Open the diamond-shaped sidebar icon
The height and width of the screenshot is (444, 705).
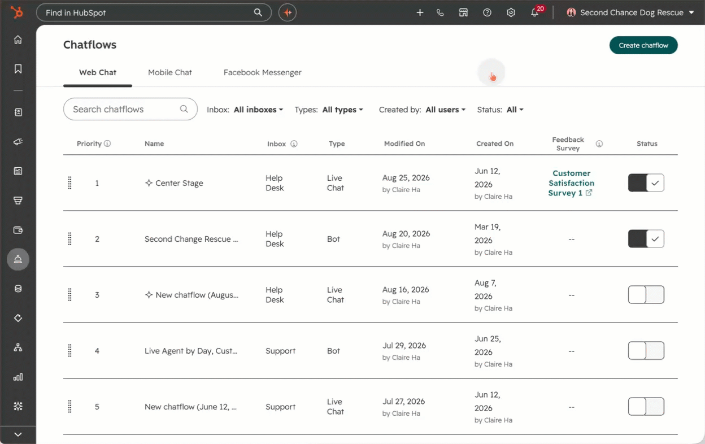pyautogui.click(x=18, y=318)
